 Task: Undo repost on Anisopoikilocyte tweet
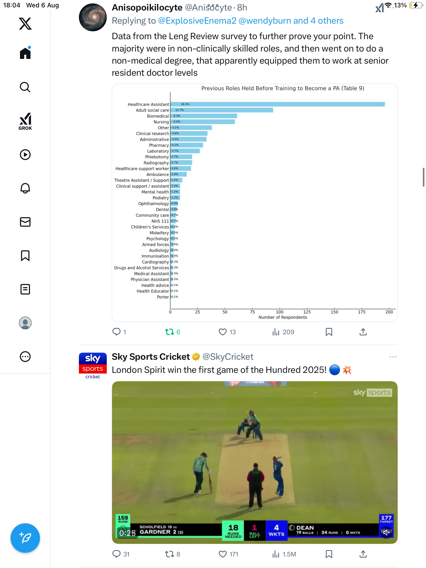pos(170,332)
